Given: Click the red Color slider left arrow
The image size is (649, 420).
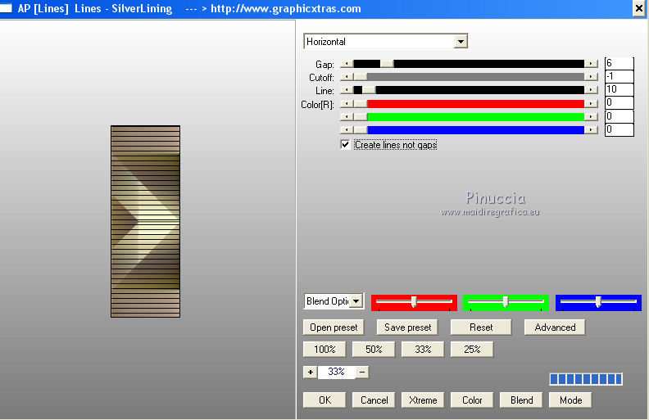Looking at the screenshot, I should (347, 104).
